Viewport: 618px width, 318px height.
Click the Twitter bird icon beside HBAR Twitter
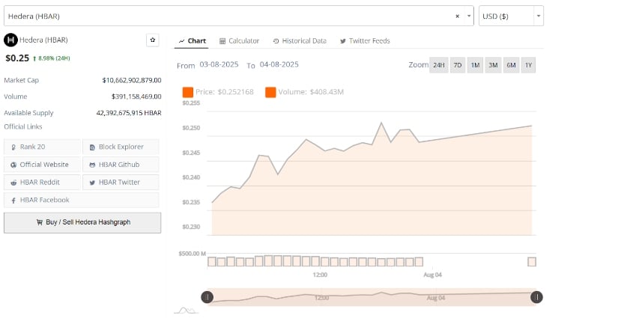[x=92, y=183]
